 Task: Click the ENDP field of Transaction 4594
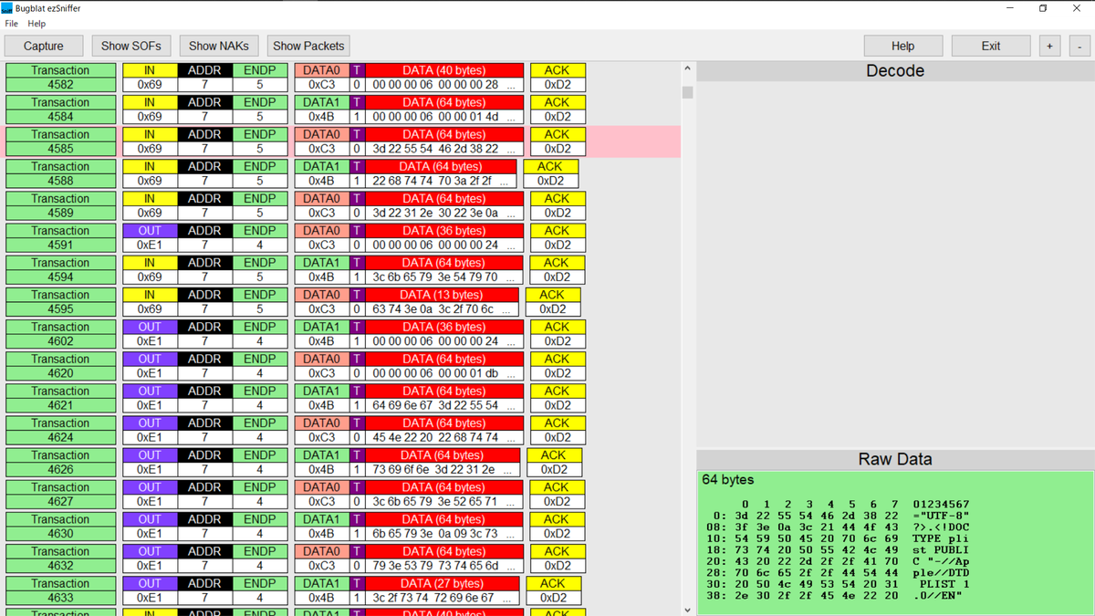[260, 269]
